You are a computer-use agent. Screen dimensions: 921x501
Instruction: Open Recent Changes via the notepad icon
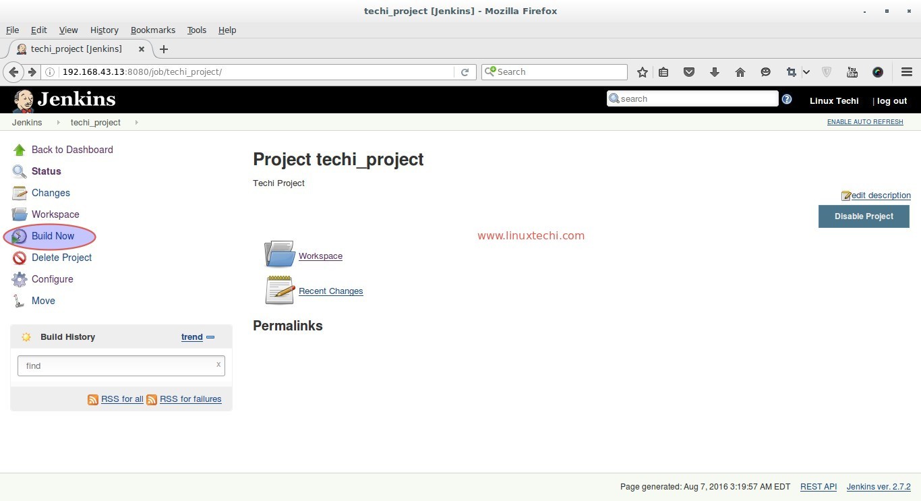click(279, 290)
